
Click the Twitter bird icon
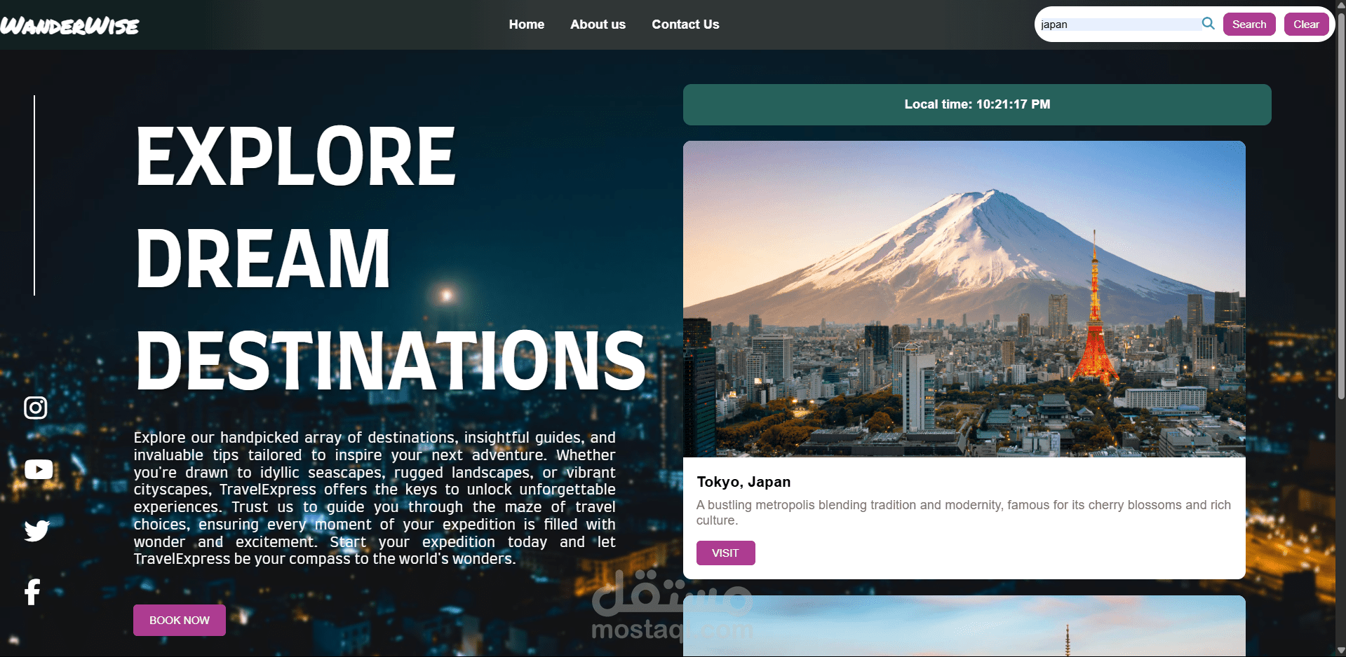coord(36,530)
